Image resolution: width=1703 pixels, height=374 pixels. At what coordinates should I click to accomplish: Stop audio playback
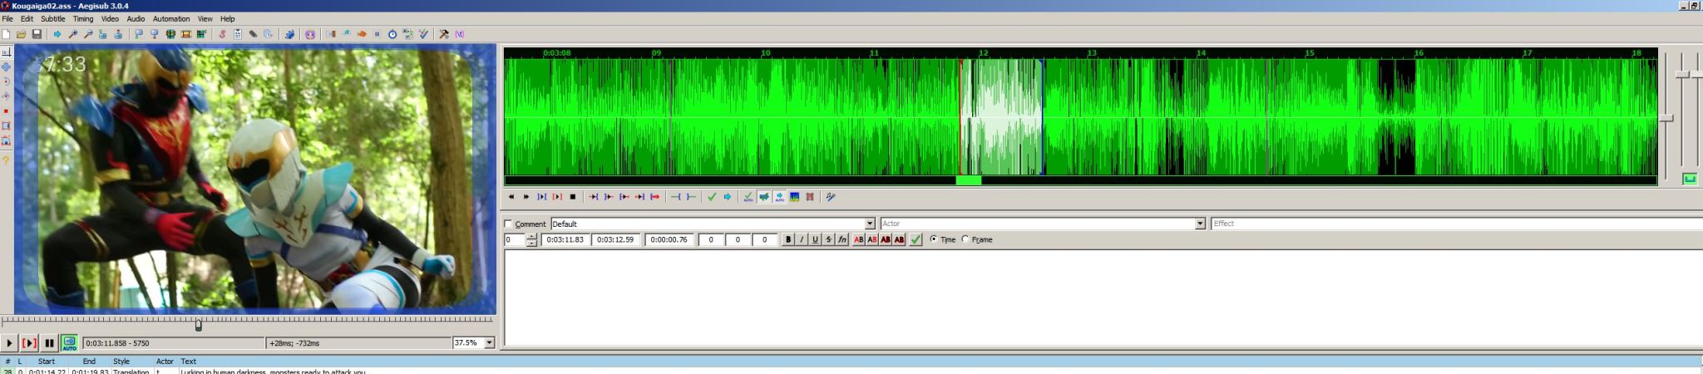pyautogui.click(x=572, y=197)
